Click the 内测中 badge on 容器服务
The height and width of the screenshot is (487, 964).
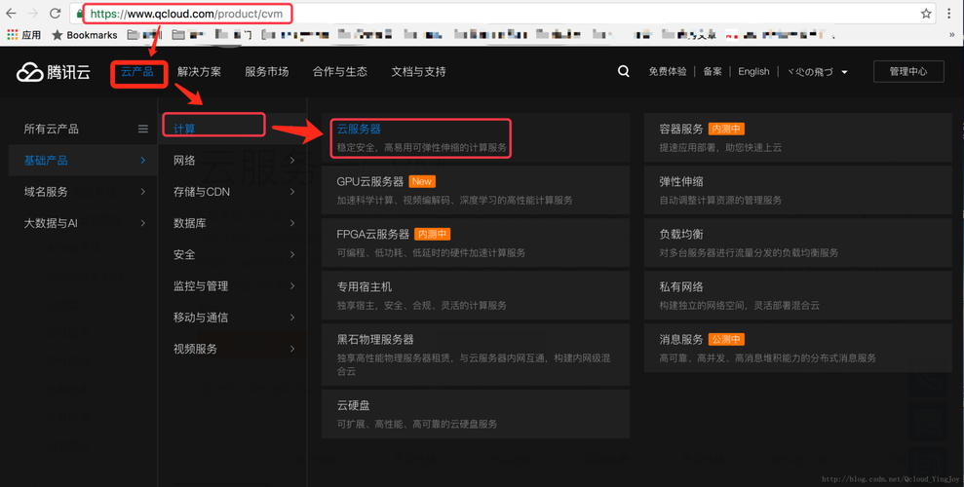coord(726,129)
